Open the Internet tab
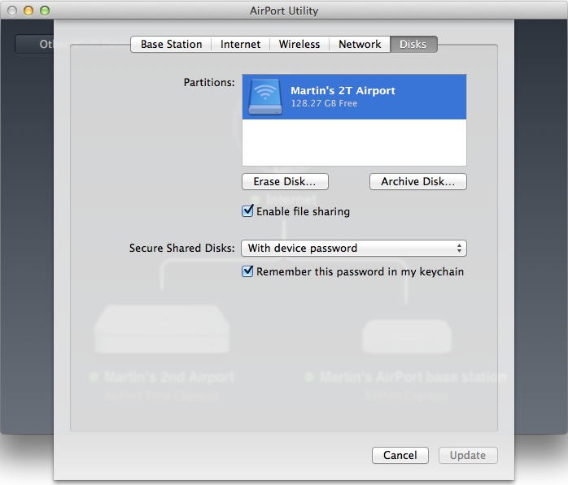 pos(240,44)
